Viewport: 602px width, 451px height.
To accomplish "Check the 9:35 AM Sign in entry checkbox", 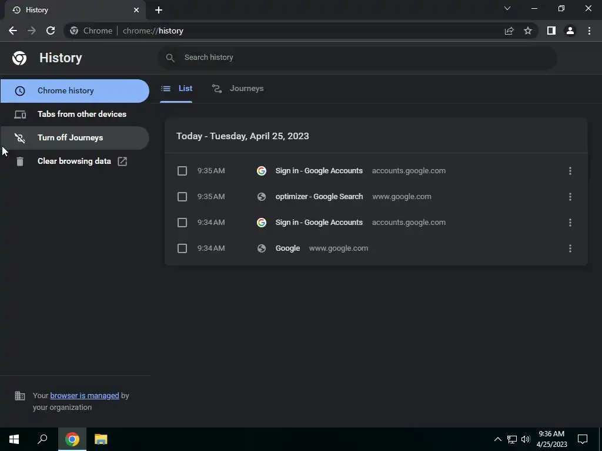I will [x=182, y=171].
